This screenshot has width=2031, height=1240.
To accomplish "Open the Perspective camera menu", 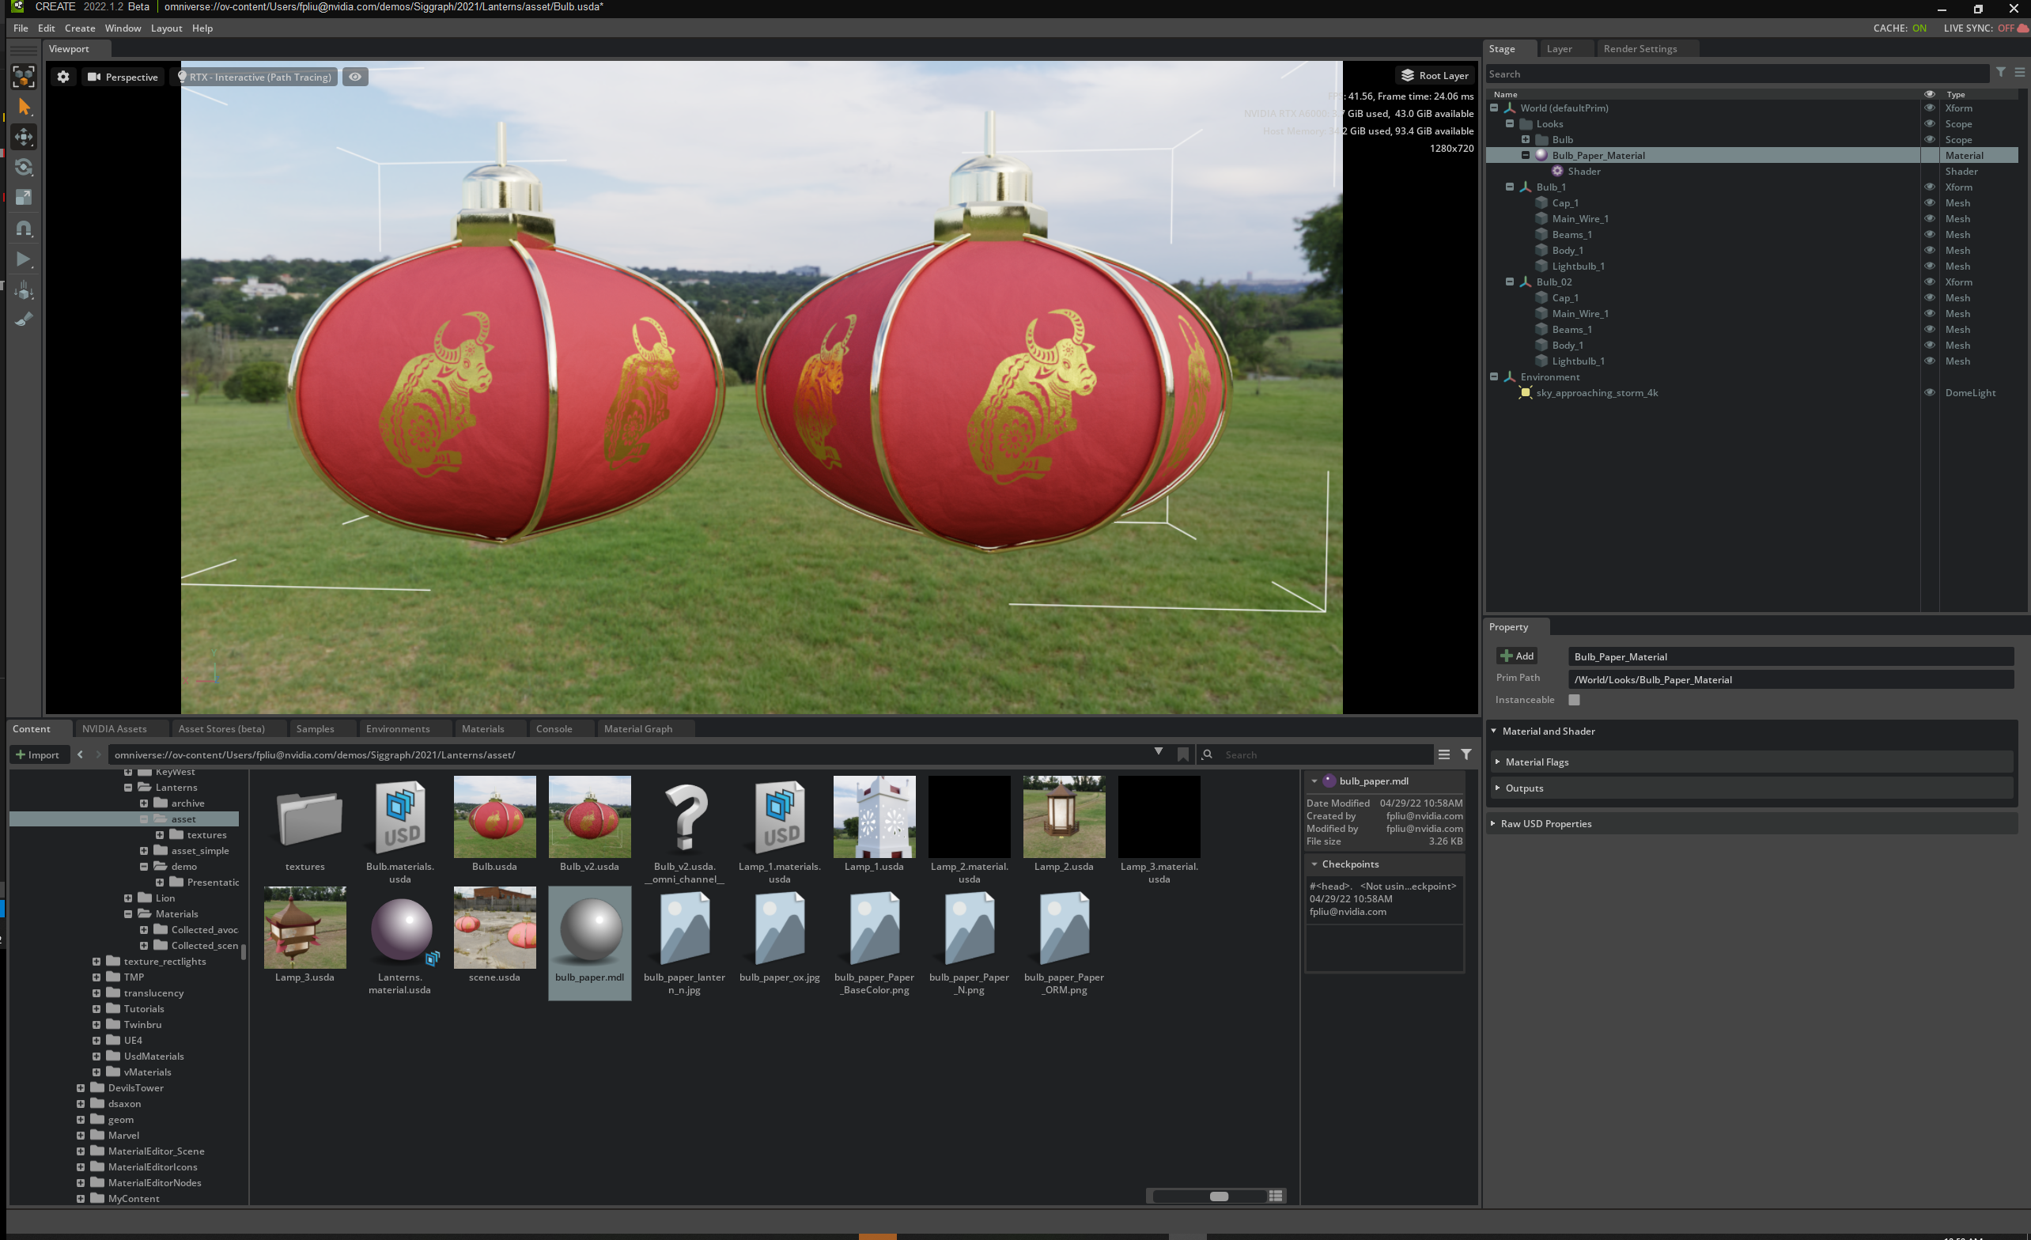I will tap(123, 77).
